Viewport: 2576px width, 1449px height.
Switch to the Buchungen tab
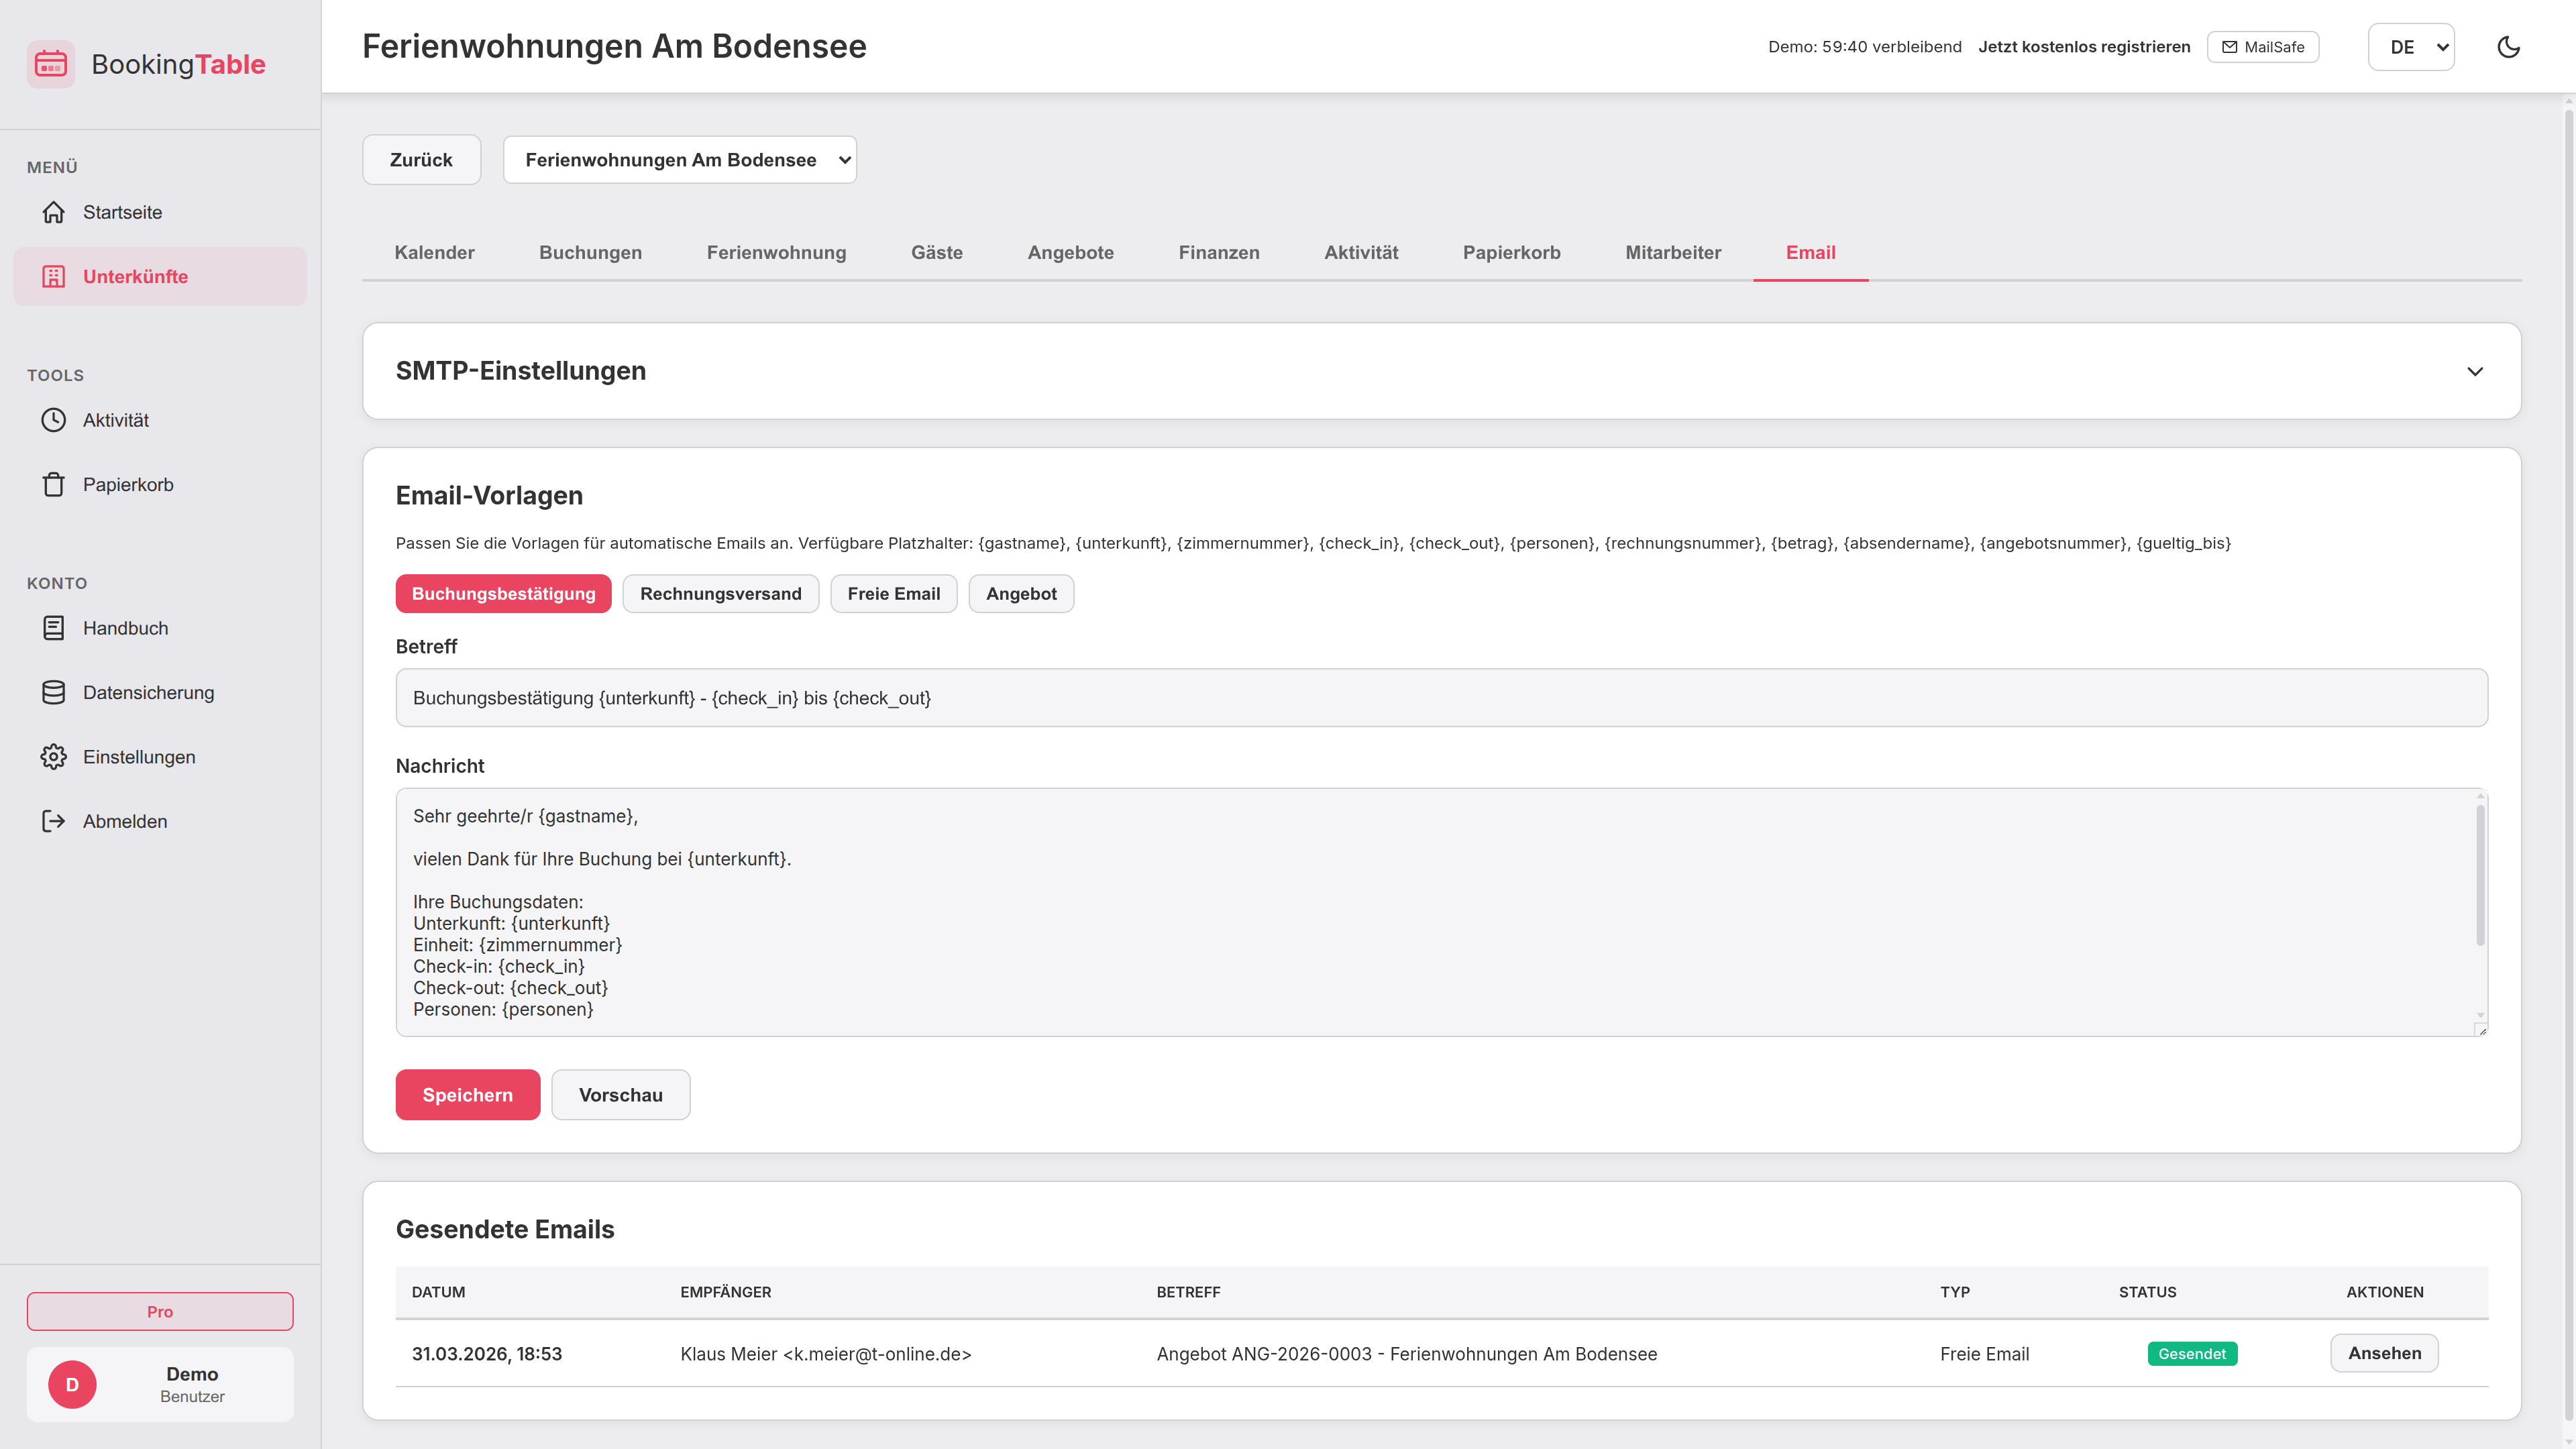click(591, 253)
